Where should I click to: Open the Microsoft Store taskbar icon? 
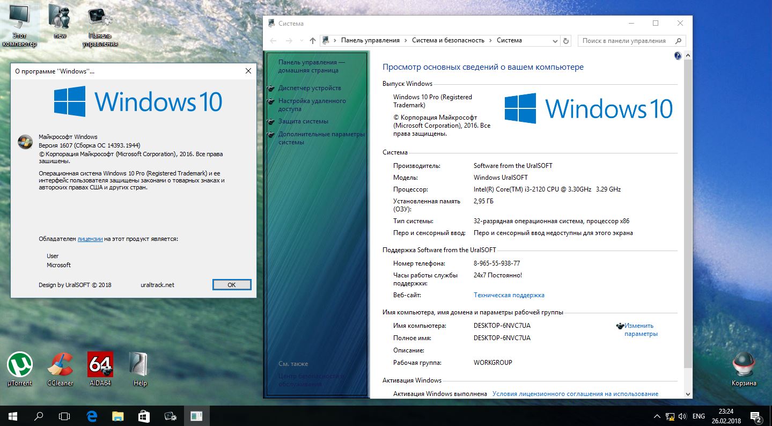click(144, 416)
